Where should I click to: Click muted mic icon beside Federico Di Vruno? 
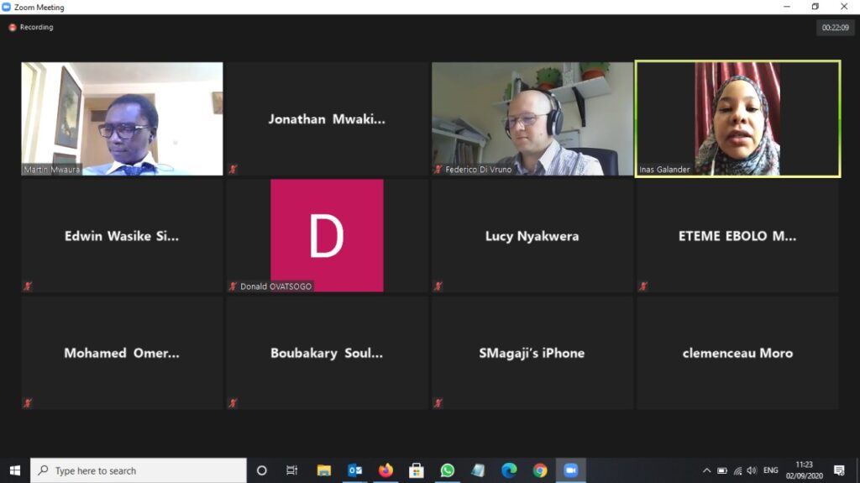pyautogui.click(x=438, y=169)
